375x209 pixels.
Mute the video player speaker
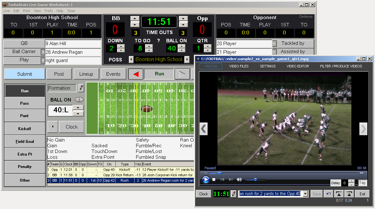pos(239,180)
